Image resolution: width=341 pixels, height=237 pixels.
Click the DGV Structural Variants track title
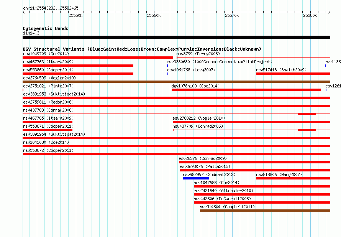click(142, 49)
